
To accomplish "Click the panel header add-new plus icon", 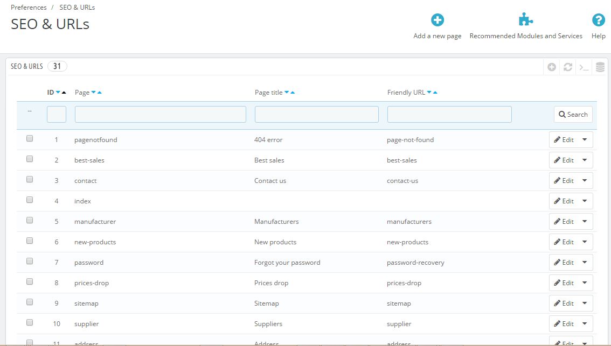I will (x=551, y=67).
